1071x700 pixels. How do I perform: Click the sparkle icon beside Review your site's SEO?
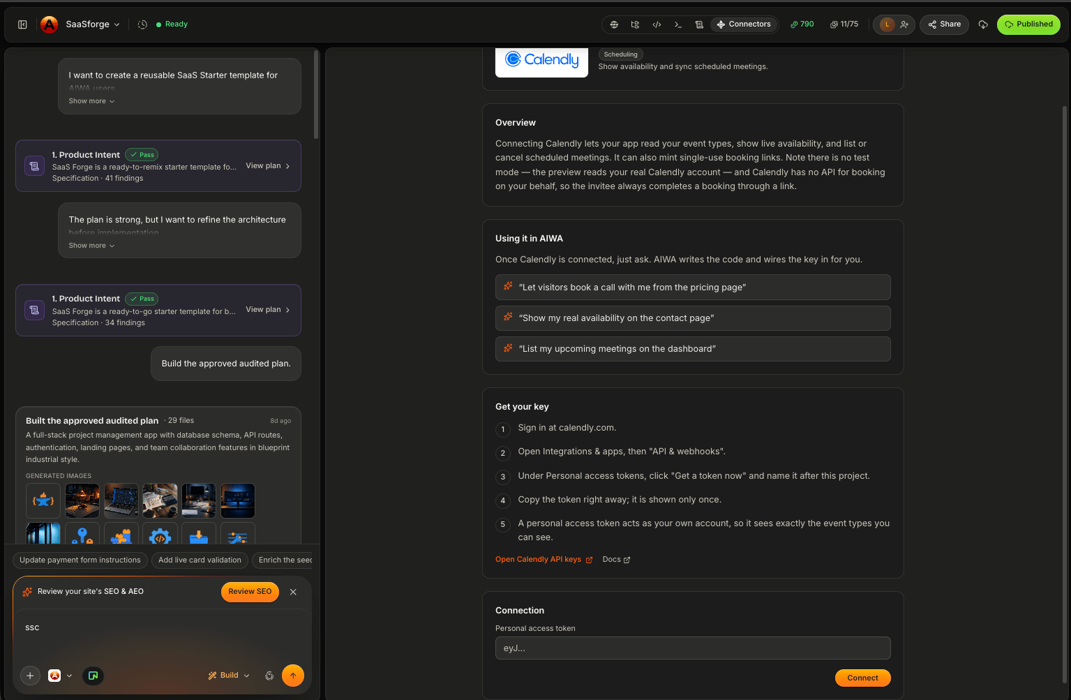click(27, 592)
